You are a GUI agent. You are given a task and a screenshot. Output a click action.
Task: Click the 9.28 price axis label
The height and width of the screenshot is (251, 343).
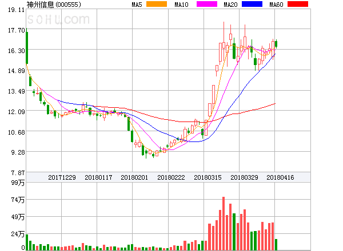(18, 152)
